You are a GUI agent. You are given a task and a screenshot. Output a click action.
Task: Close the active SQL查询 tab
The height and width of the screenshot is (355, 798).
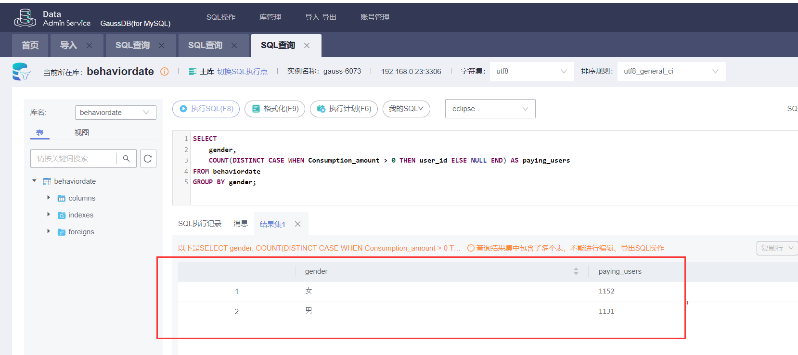pyautogui.click(x=307, y=45)
